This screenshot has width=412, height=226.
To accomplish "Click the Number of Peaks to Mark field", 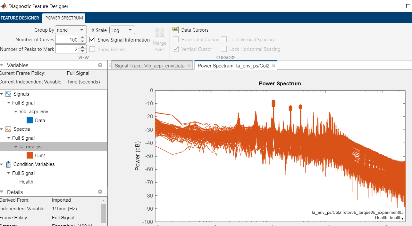I will [x=67, y=49].
